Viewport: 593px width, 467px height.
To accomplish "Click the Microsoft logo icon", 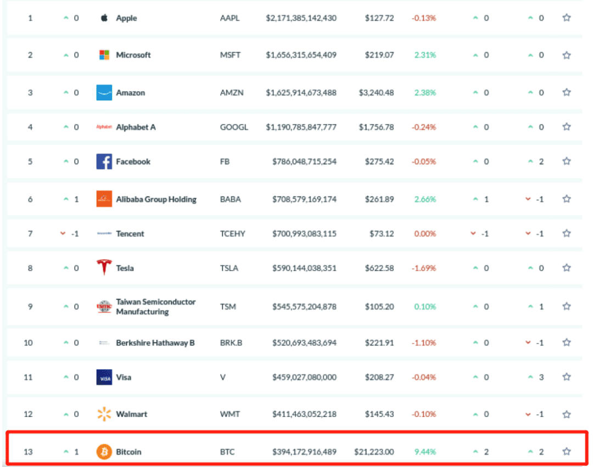I will pyautogui.click(x=104, y=55).
